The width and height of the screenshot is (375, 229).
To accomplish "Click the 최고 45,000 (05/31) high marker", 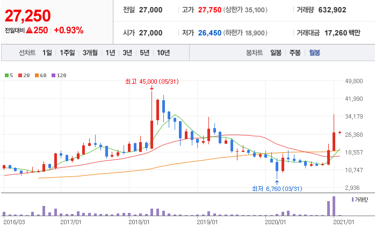I will point(152,82).
